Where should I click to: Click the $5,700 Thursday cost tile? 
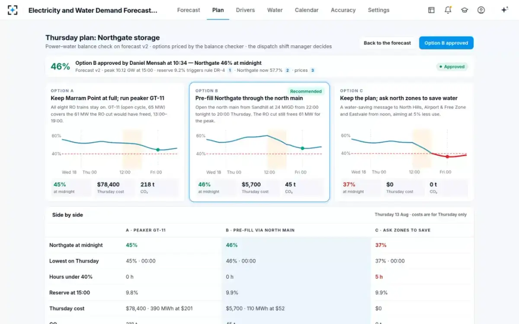tap(259, 187)
